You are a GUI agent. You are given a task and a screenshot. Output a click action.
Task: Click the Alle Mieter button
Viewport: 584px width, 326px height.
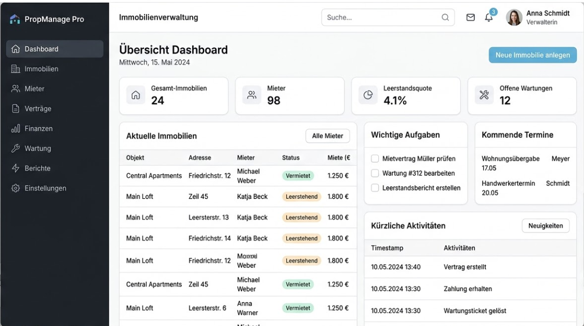(327, 136)
